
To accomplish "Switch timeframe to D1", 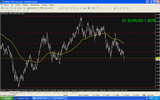I will [x=21, y=11].
